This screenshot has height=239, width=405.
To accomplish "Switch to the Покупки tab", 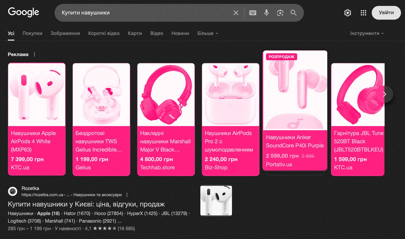I will point(32,33).
